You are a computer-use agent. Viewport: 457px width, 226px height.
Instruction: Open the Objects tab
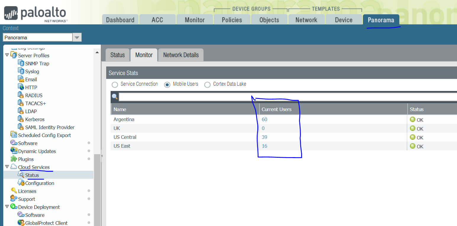(x=269, y=20)
